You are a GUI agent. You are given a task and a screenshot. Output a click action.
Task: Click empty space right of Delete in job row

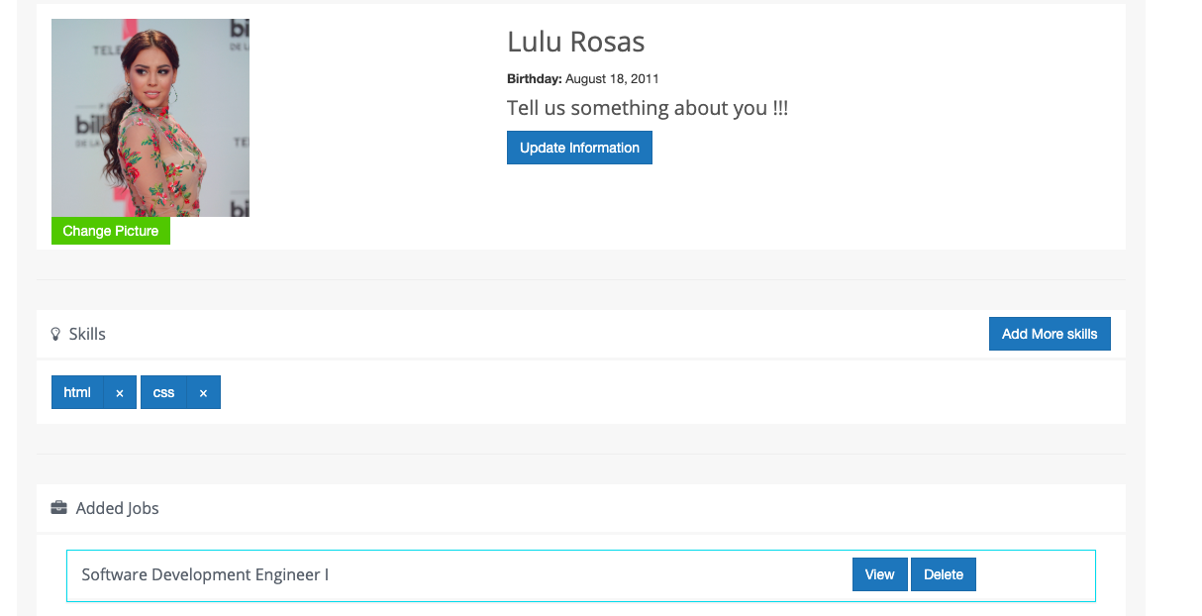(1035, 574)
